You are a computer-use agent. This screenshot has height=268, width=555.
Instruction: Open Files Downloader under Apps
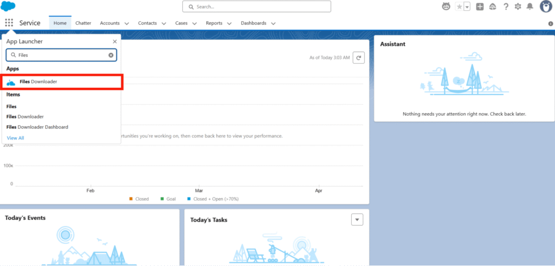[x=63, y=82]
